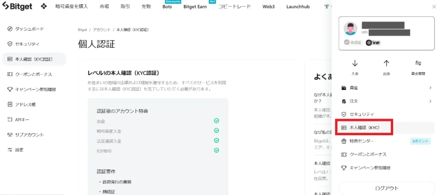The width and height of the screenshot is (438, 195).
Task: Open 注文 in the account panel
Action: [x=387, y=101]
